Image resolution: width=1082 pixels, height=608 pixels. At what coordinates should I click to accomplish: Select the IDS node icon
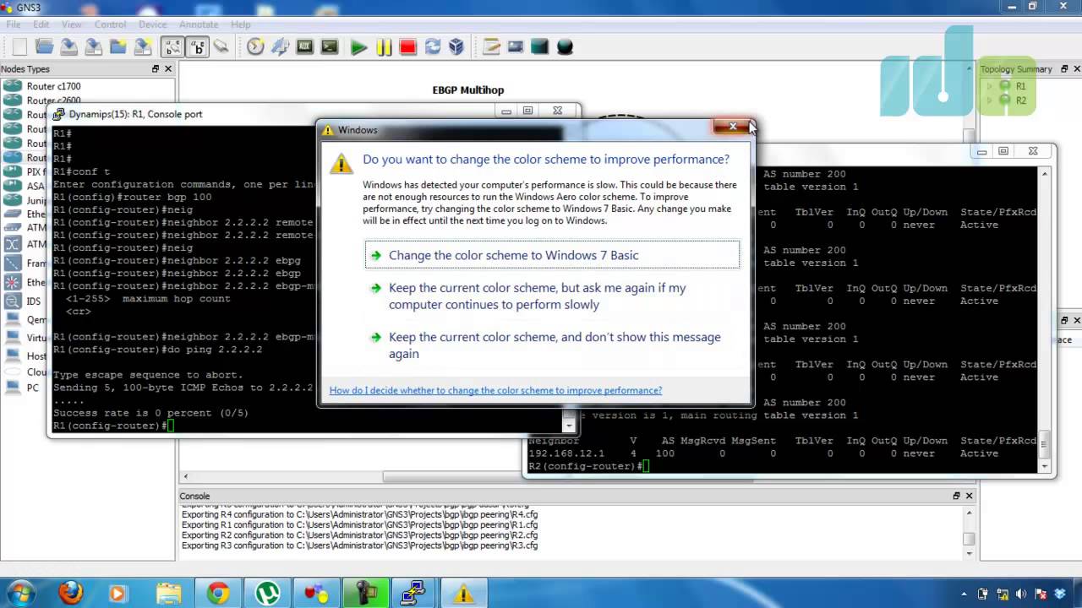click(x=13, y=301)
